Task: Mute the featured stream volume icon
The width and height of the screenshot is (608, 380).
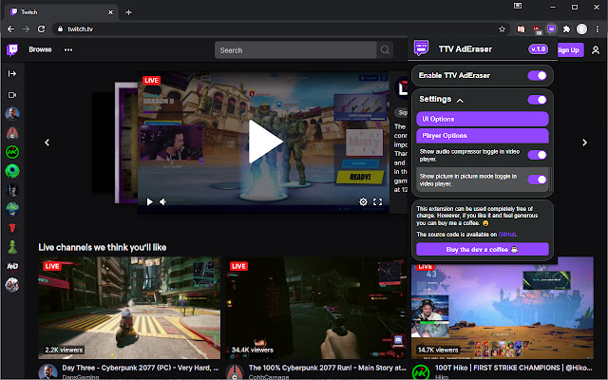Action: pyautogui.click(x=162, y=201)
